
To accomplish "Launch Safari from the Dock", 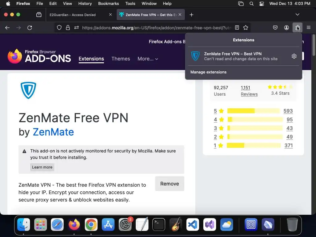I will (x=57, y=224).
